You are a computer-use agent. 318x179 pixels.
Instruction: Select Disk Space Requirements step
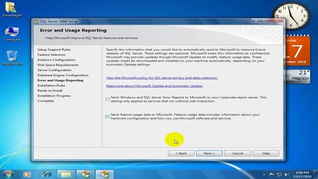[x=58, y=65]
